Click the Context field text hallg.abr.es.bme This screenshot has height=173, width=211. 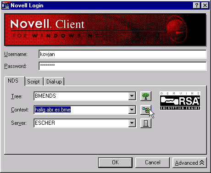point(53,110)
